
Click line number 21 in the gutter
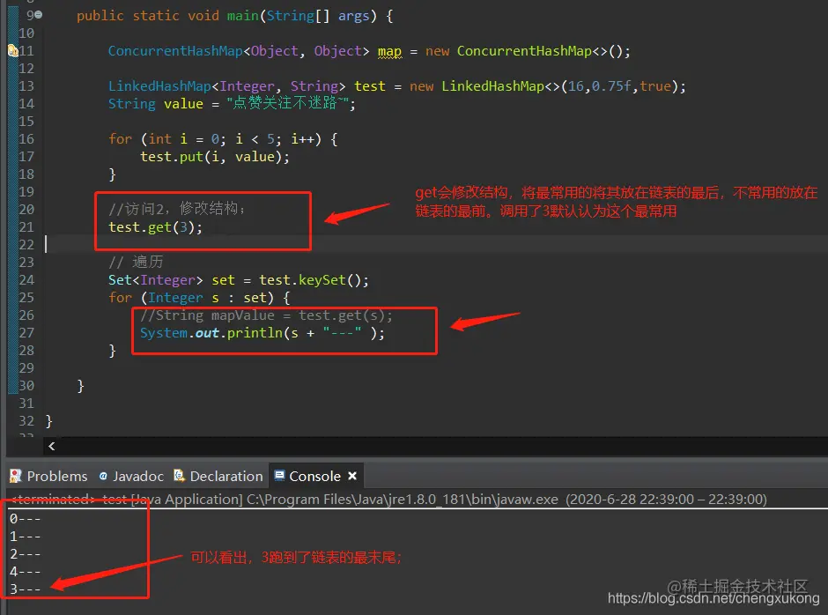26,227
